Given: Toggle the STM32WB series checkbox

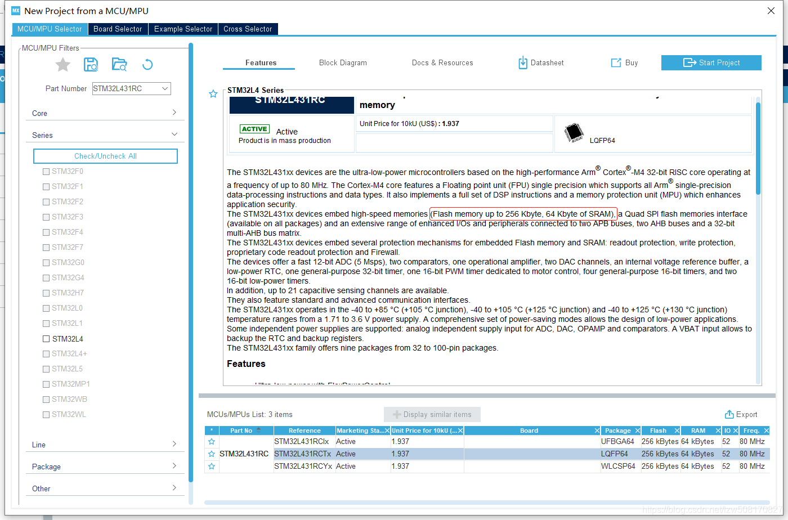Looking at the screenshot, I should (46, 400).
